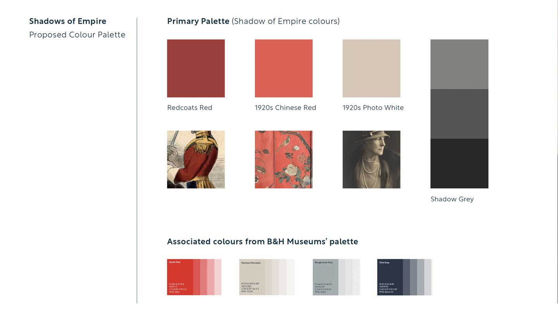Pick the darkest Shadow Grey block
558x318 pixels.
point(459,163)
